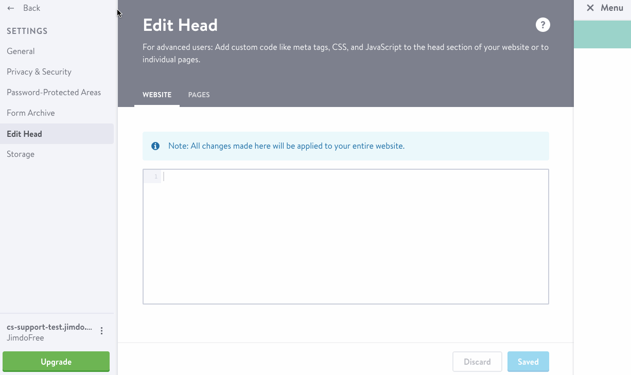The width and height of the screenshot is (631, 375).
Task: Close the menu with the X icon
Action: [x=590, y=8]
